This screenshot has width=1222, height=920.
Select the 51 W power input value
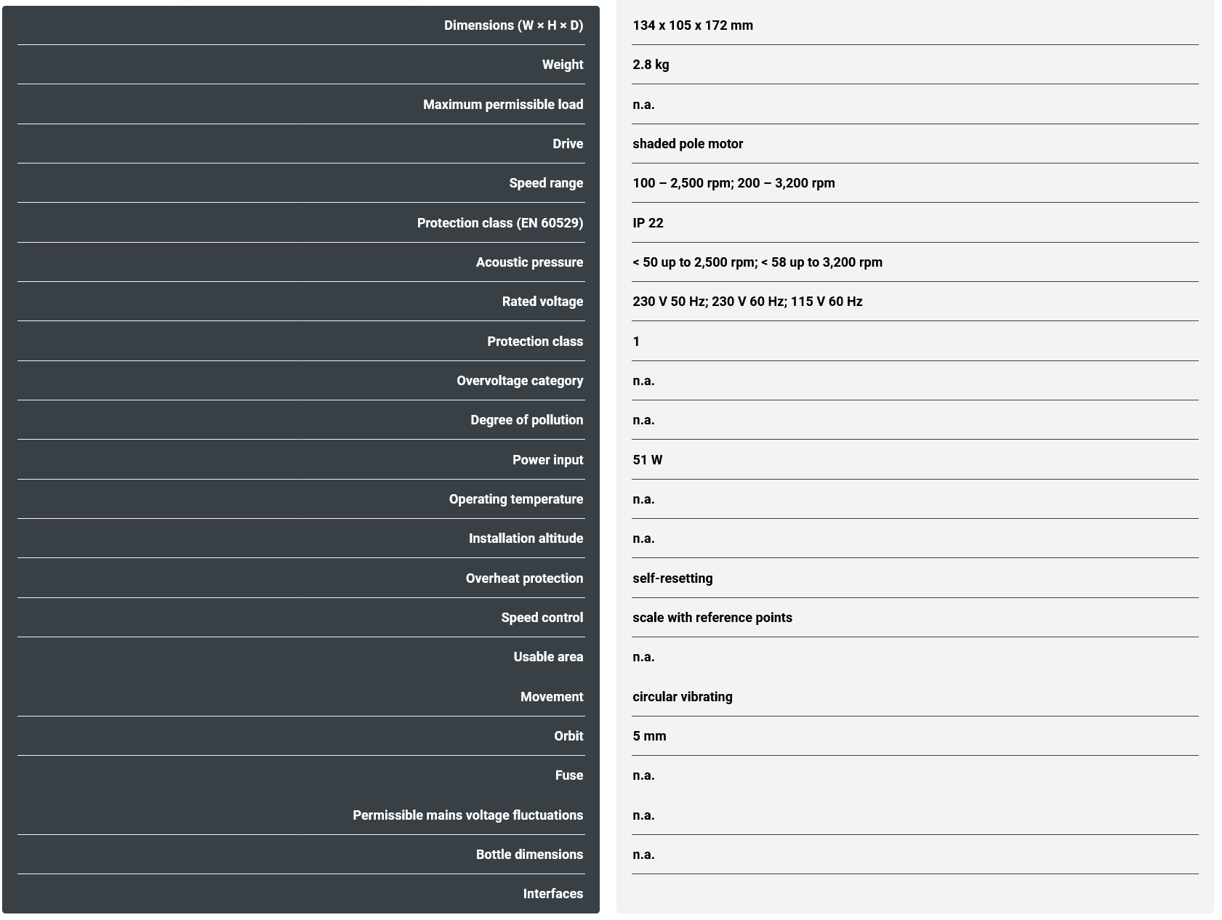tap(647, 460)
